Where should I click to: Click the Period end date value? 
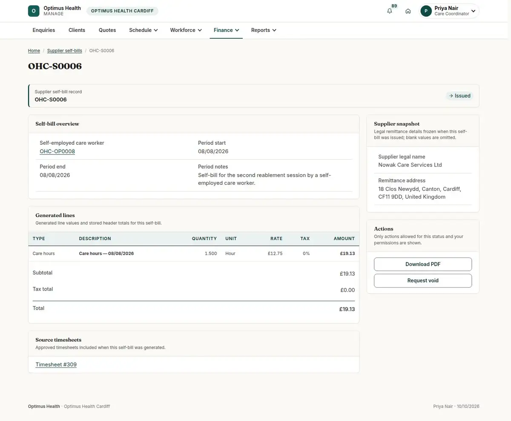coord(55,175)
